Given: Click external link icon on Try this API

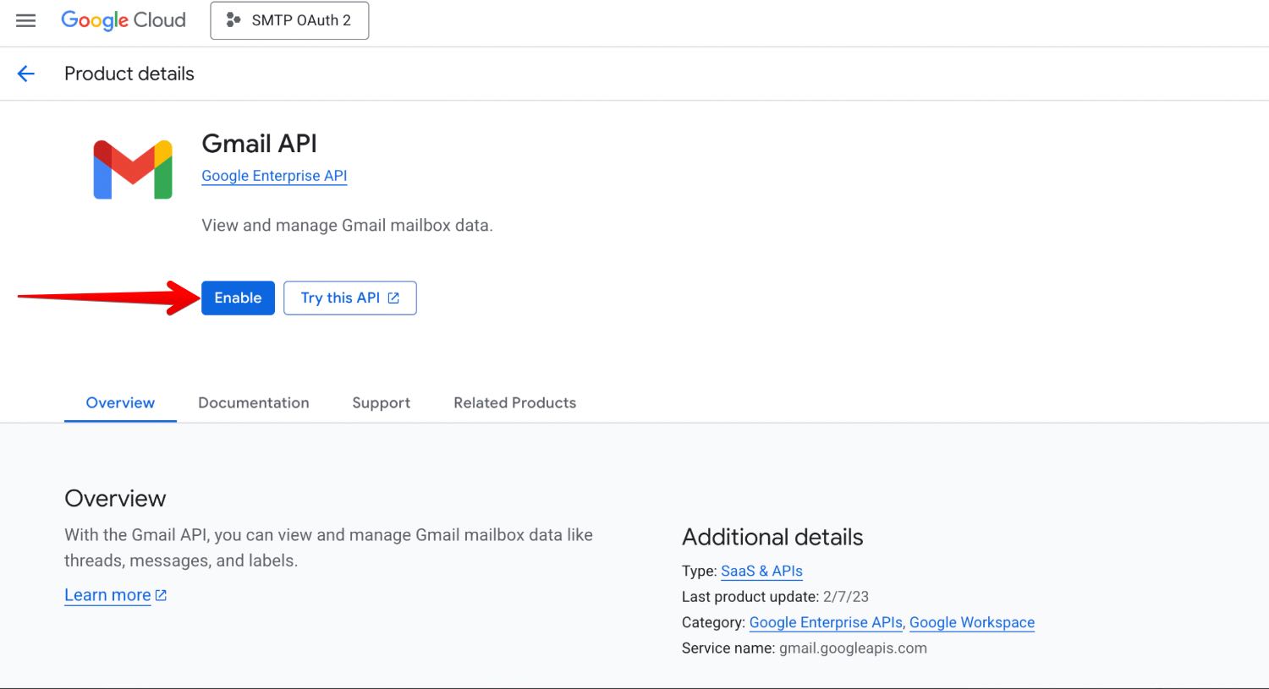Looking at the screenshot, I should pyautogui.click(x=393, y=298).
